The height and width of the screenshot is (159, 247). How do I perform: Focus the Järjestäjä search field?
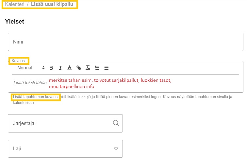click(65, 123)
